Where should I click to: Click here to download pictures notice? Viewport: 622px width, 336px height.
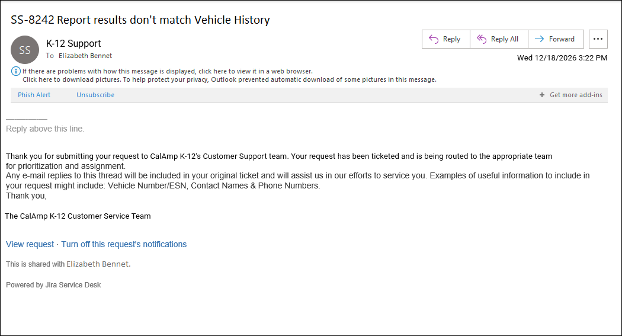tap(229, 80)
